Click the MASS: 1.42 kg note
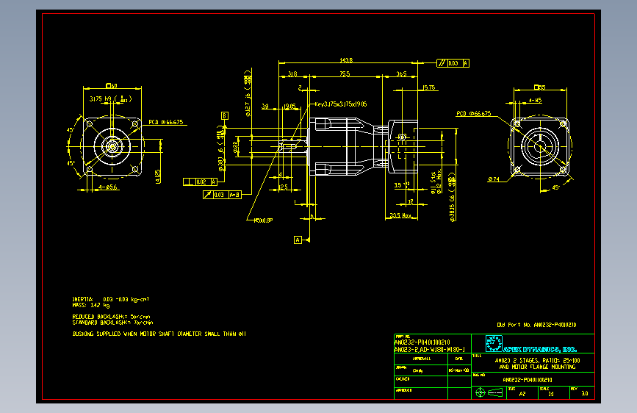The image size is (637, 413). 91,305
